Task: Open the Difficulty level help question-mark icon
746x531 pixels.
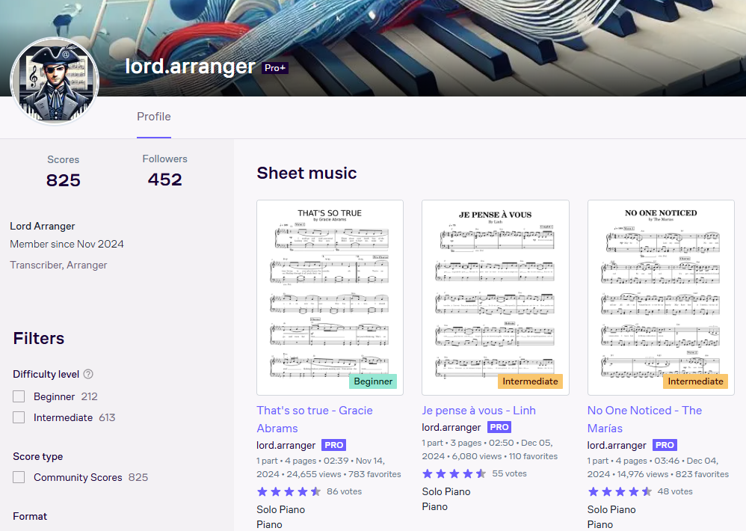Action: [88, 374]
